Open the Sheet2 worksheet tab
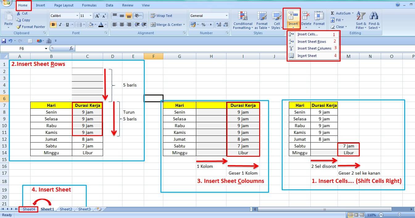Screen dimensions: 415x218 (x=65, y=209)
